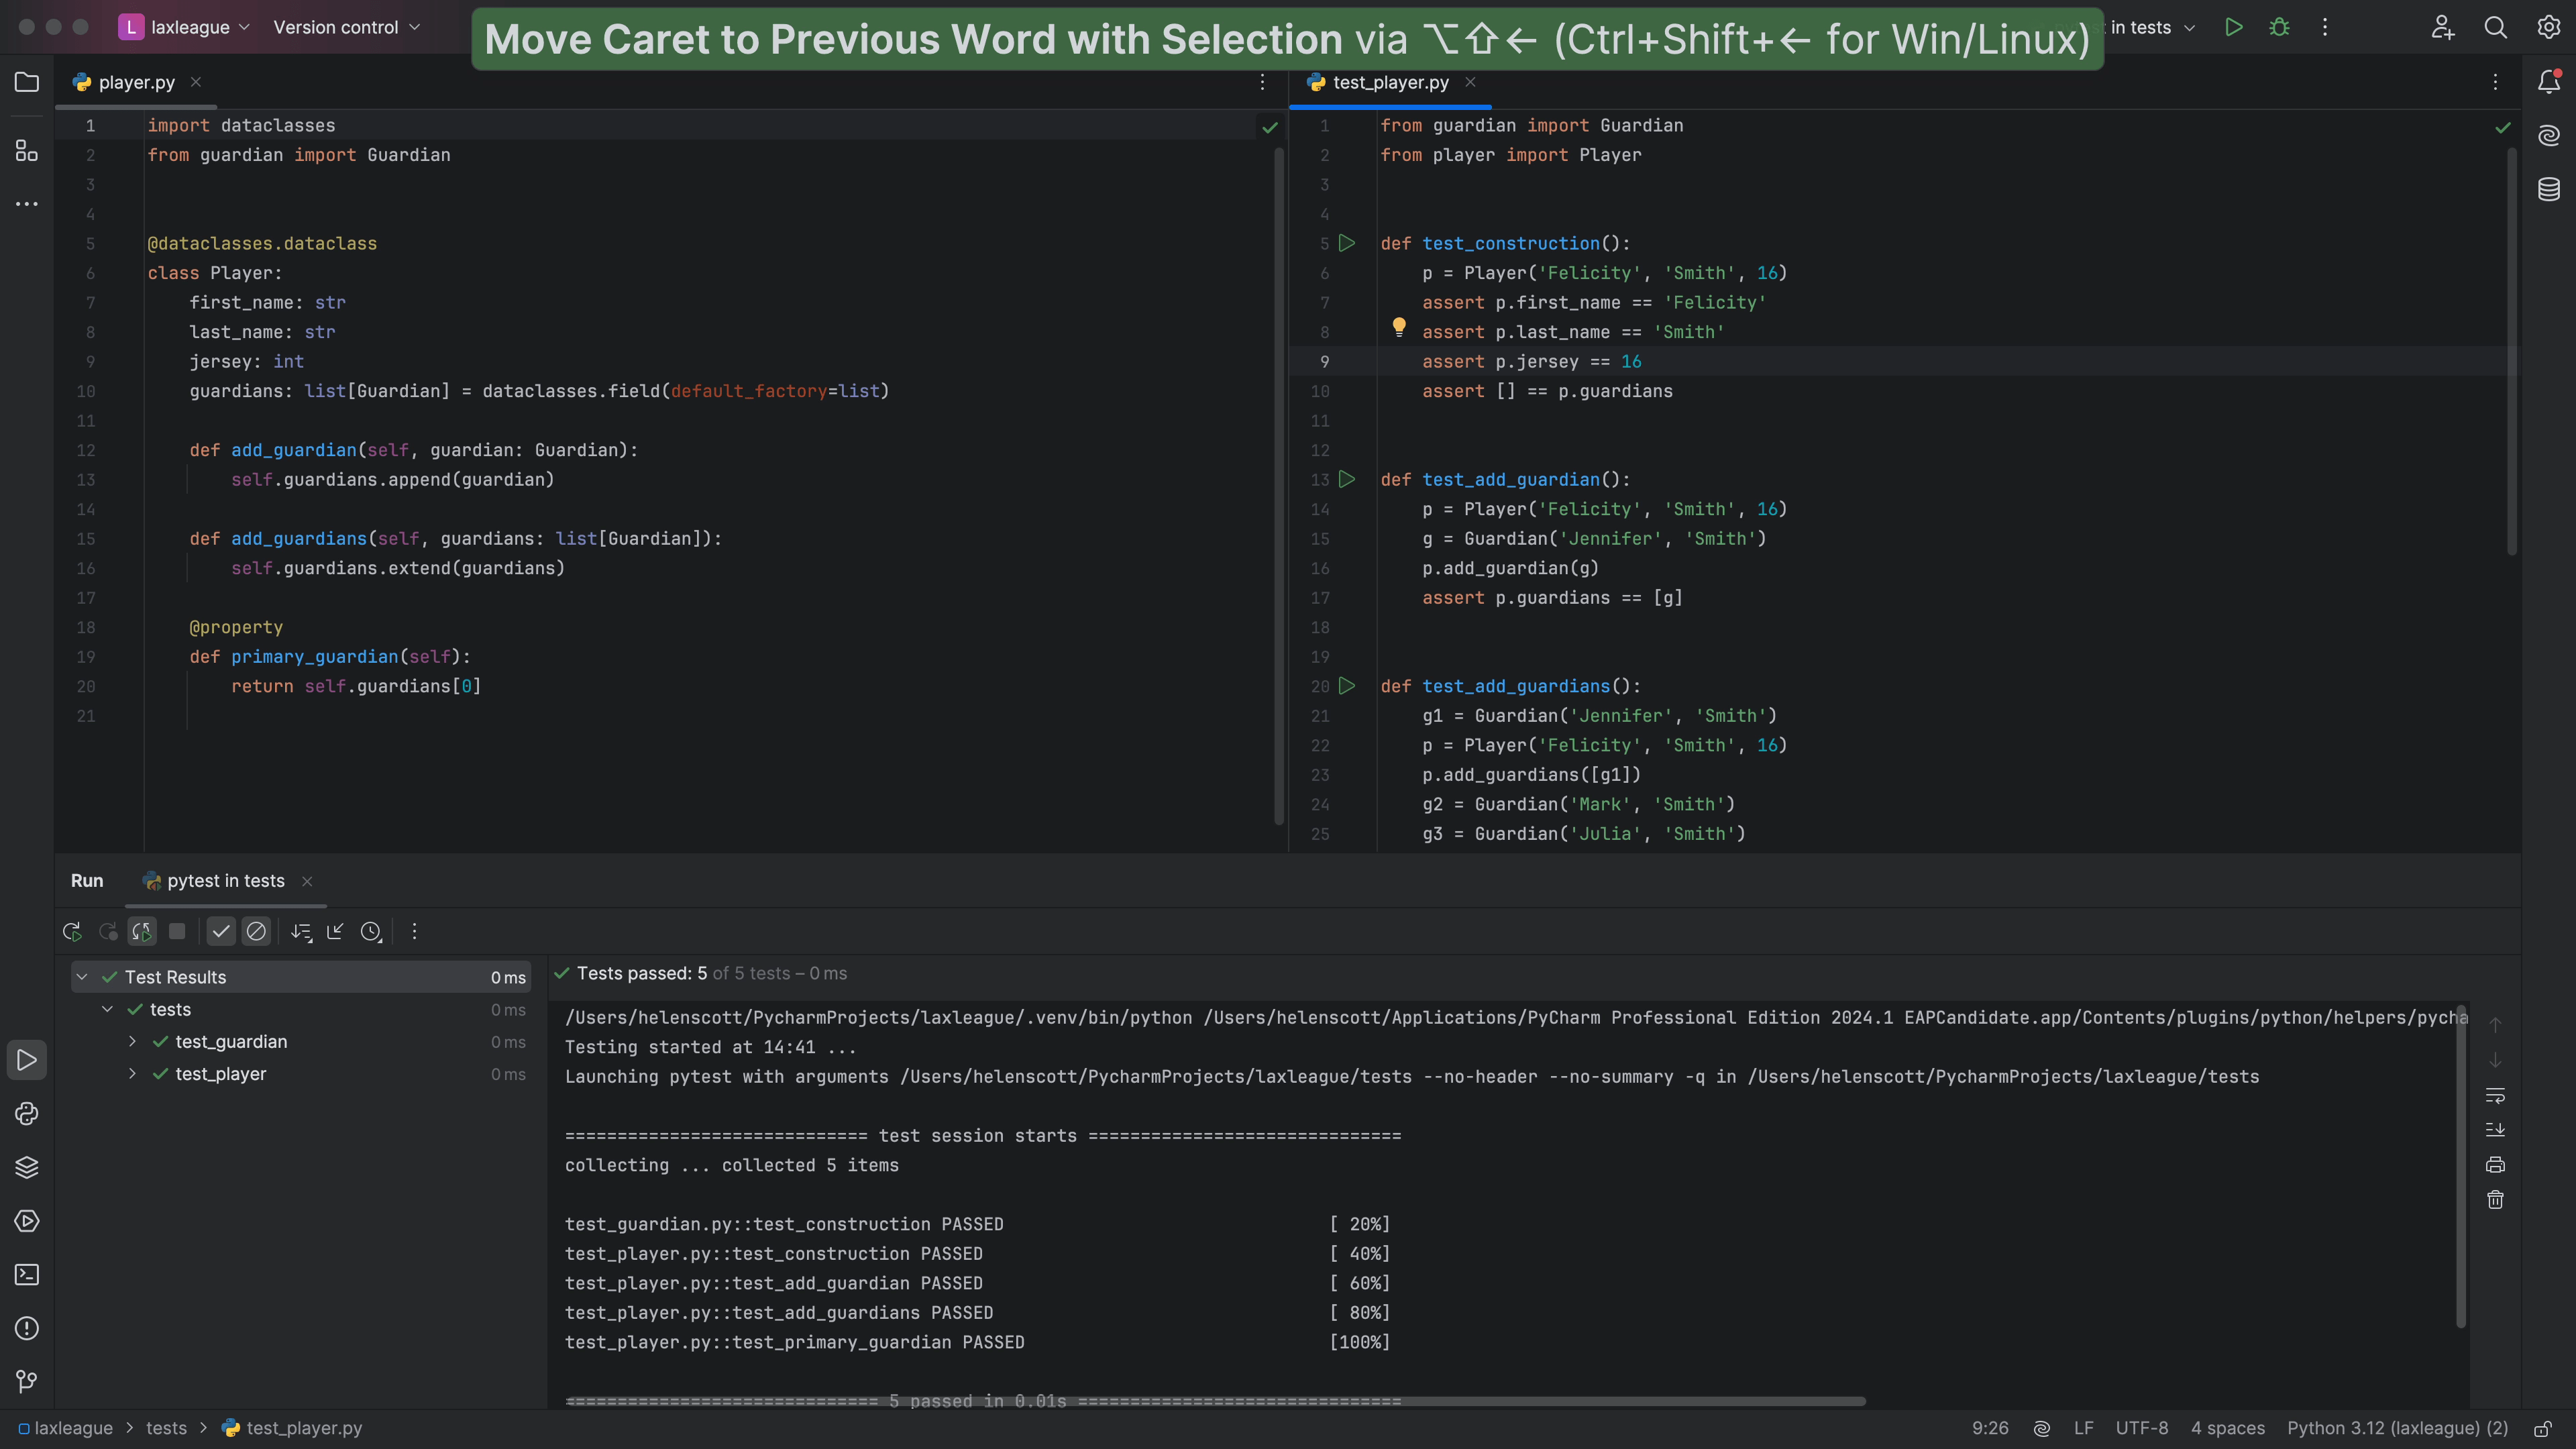Screen dimensions: 2576x1449
Task: Click the Debug bug icon in toolbar
Action: point(2280,27)
